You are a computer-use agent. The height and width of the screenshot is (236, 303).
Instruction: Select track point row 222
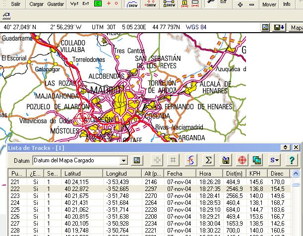(149, 189)
